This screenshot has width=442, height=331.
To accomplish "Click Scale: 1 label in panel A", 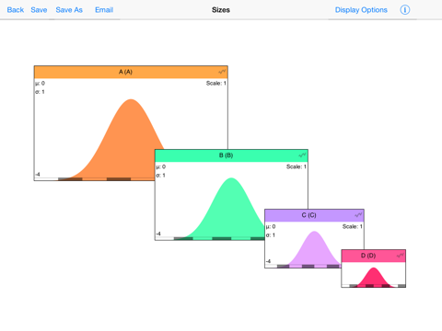I will tap(216, 83).
